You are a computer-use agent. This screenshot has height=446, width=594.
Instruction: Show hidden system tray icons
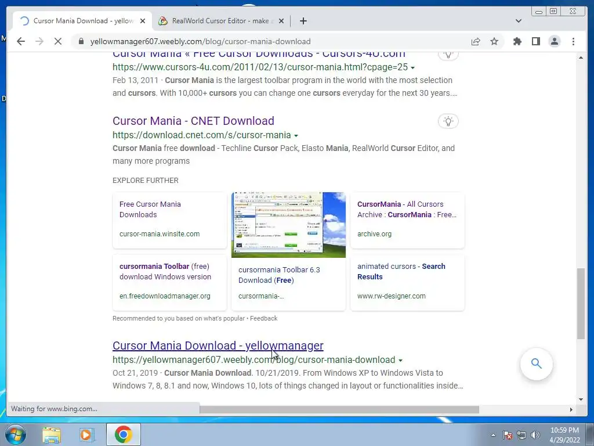point(493,435)
